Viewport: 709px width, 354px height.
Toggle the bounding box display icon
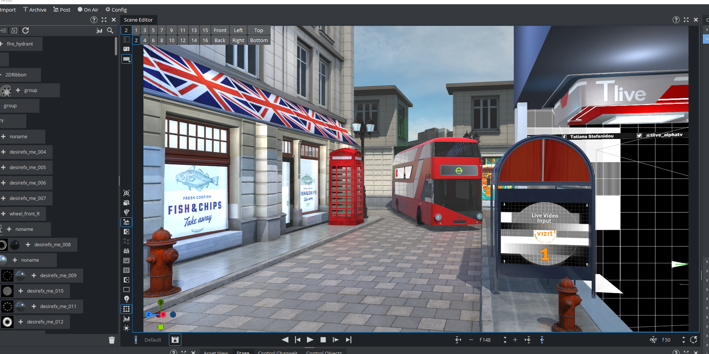click(126, 309)
